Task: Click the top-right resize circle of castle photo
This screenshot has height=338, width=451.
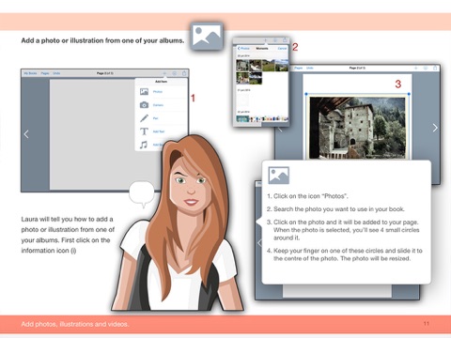Action: pyautogui.click(x=409, y=94)
